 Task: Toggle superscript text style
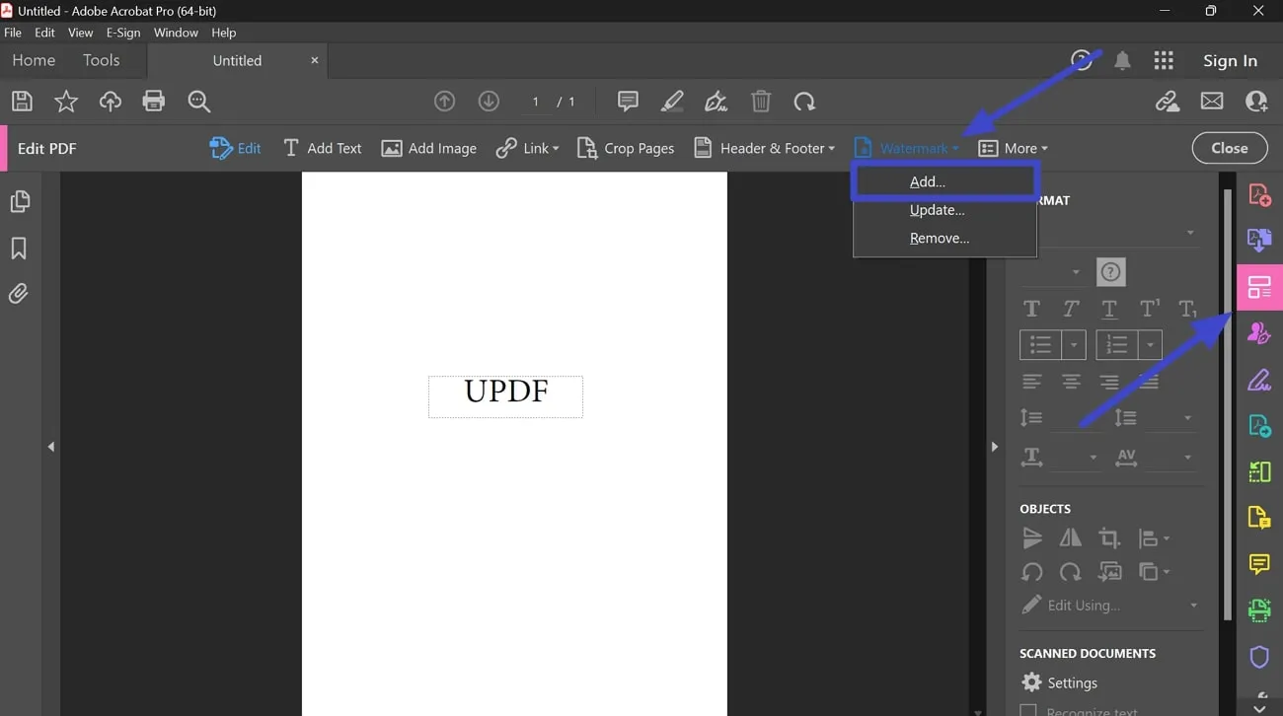(x=1150, y=309)
